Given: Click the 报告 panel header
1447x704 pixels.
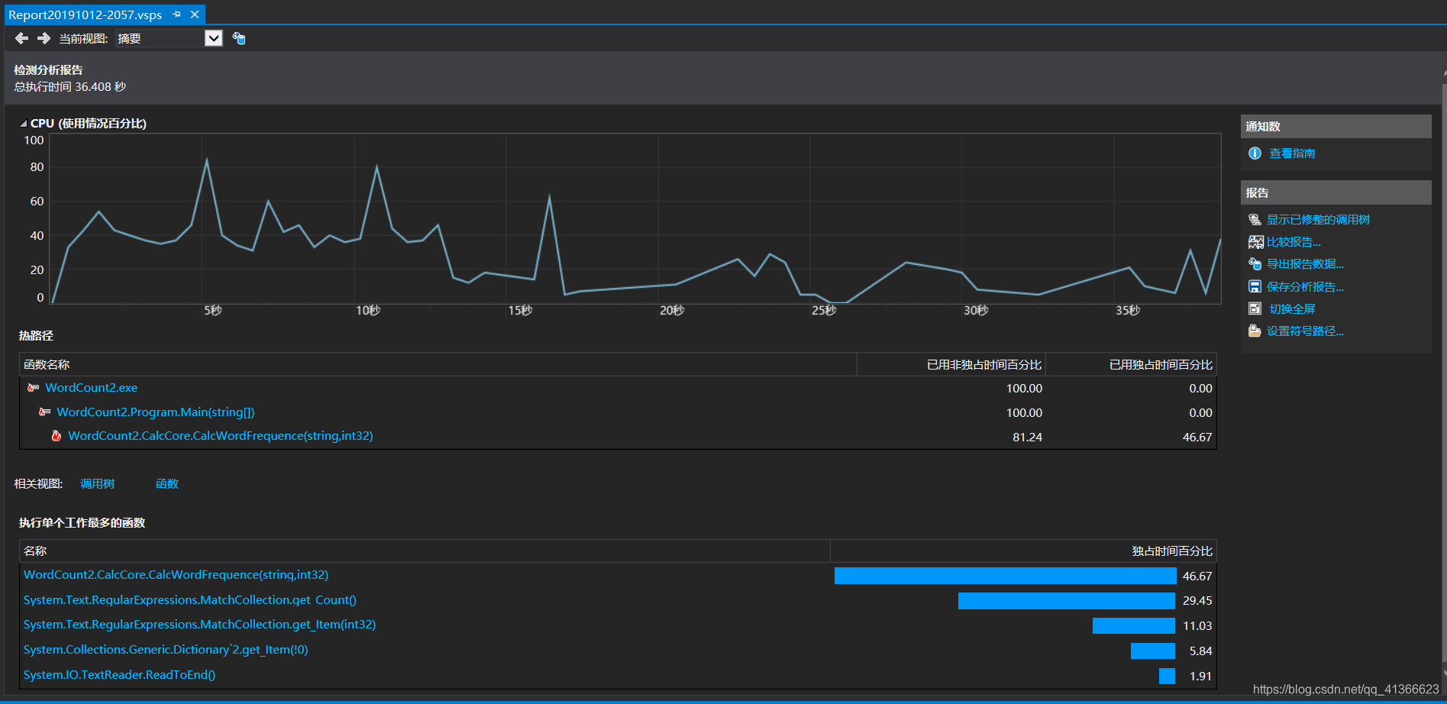Looking at the screenshot, I should pos(1336,193).
